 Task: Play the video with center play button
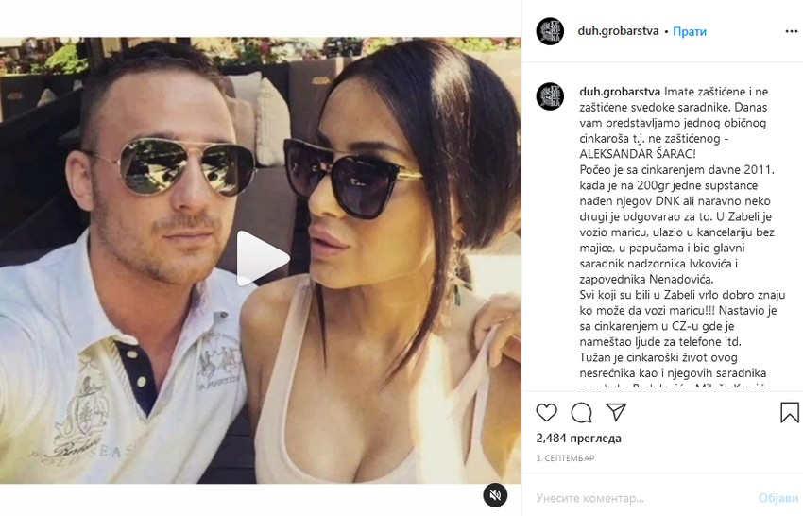click(262, 259)
